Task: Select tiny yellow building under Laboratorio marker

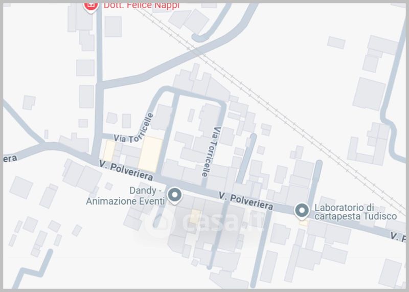Action: [304, 223]
